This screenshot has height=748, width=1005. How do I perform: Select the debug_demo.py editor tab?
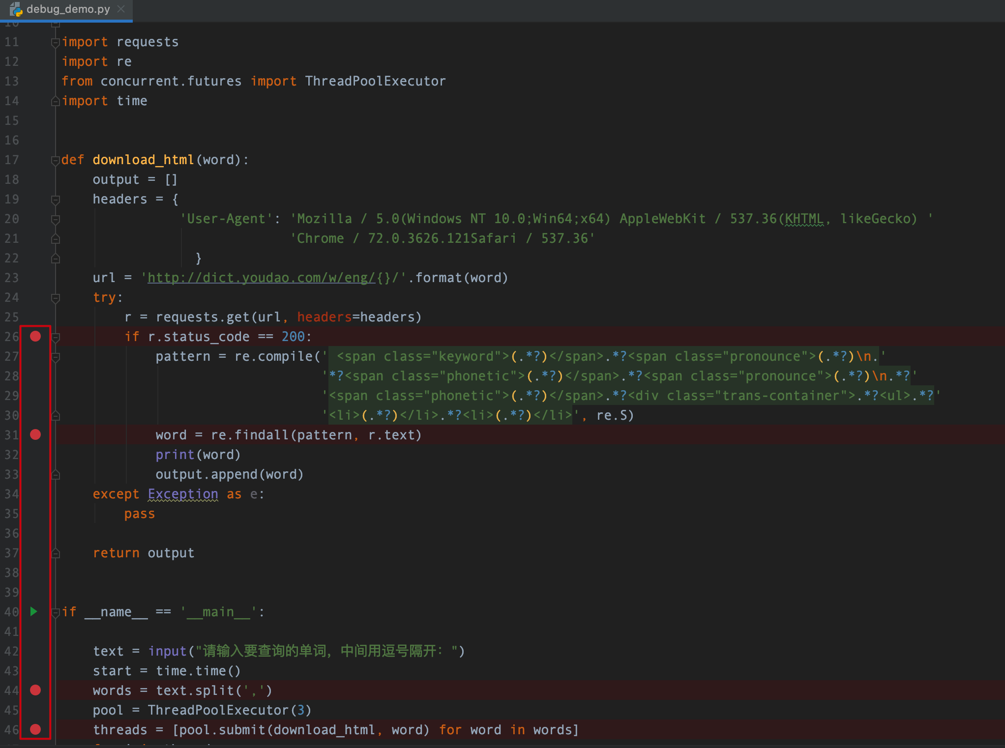pos(66,10)
